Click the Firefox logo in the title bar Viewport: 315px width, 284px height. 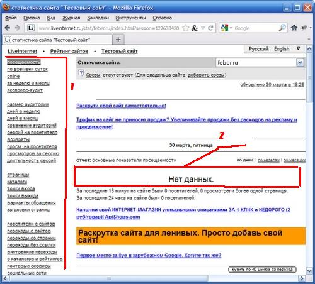pos(6,7)
